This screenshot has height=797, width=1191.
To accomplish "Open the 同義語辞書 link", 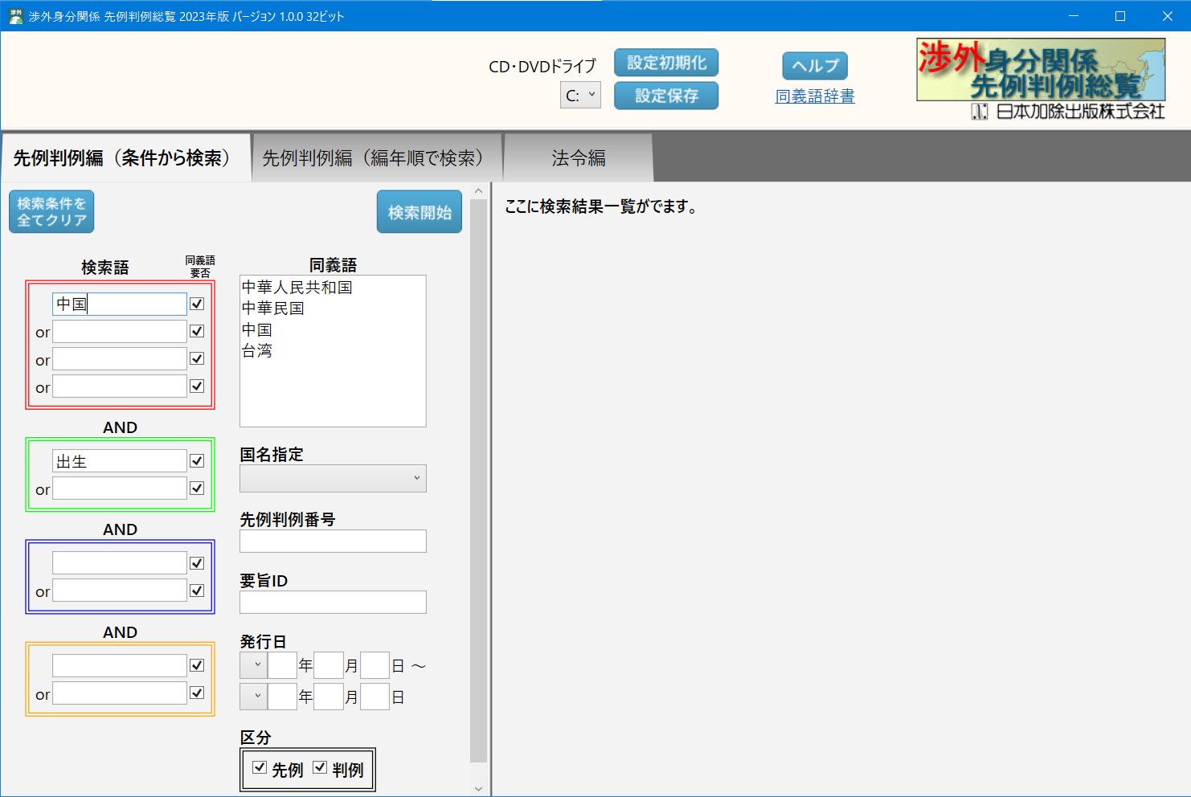I will (x=814, y=96).
